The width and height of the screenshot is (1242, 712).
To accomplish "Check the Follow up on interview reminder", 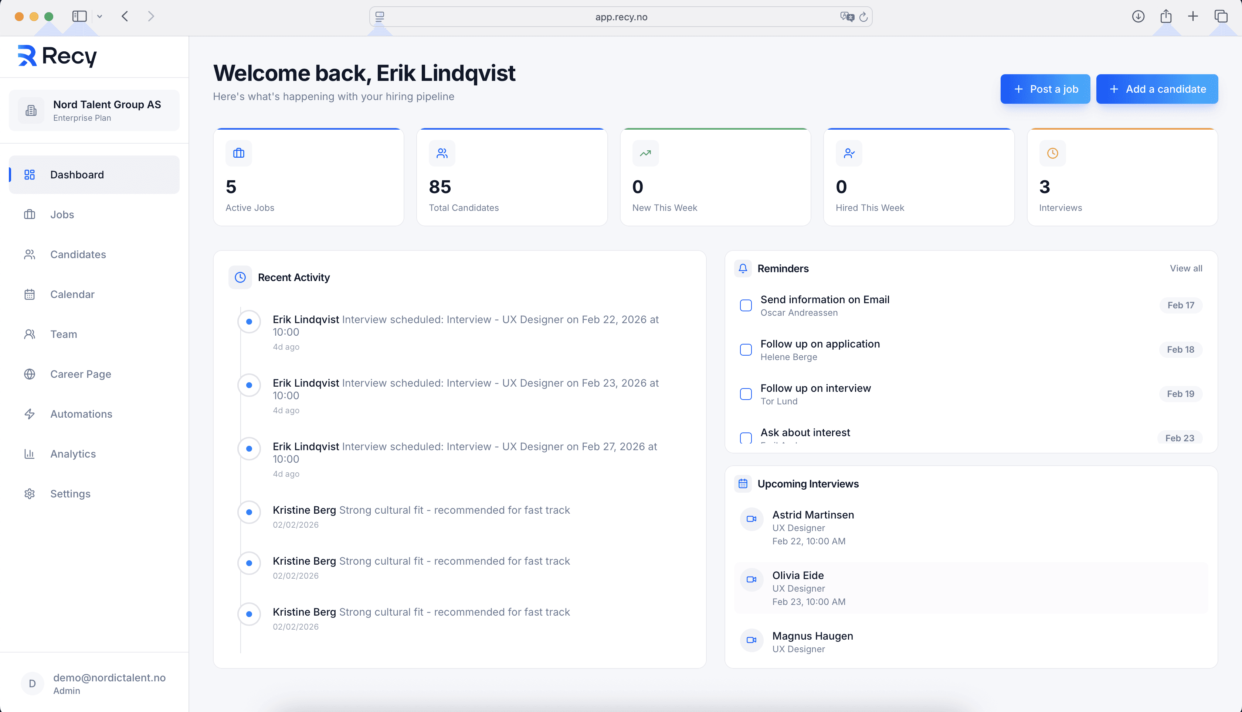I will click(x=746, y=394).
